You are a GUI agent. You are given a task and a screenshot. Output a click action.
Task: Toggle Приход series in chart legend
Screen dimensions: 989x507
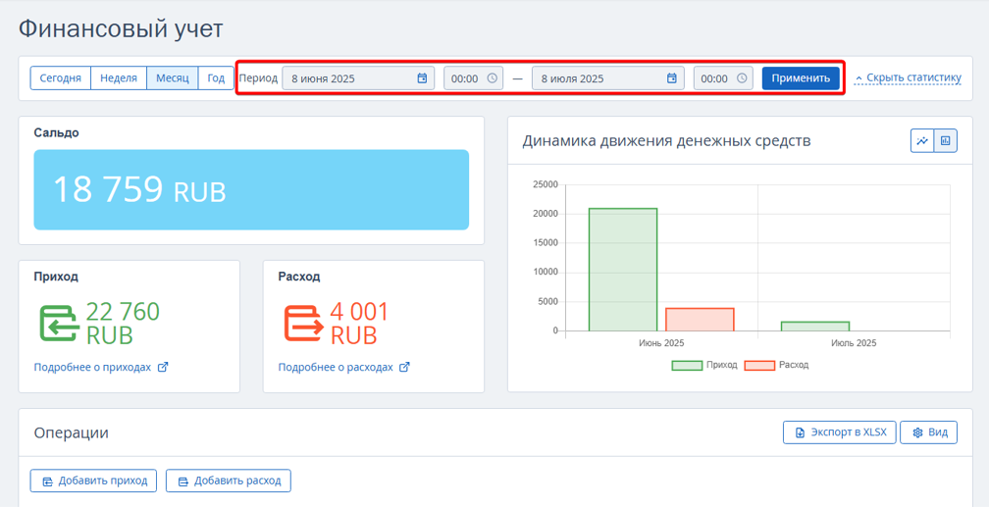coord(704,365)
